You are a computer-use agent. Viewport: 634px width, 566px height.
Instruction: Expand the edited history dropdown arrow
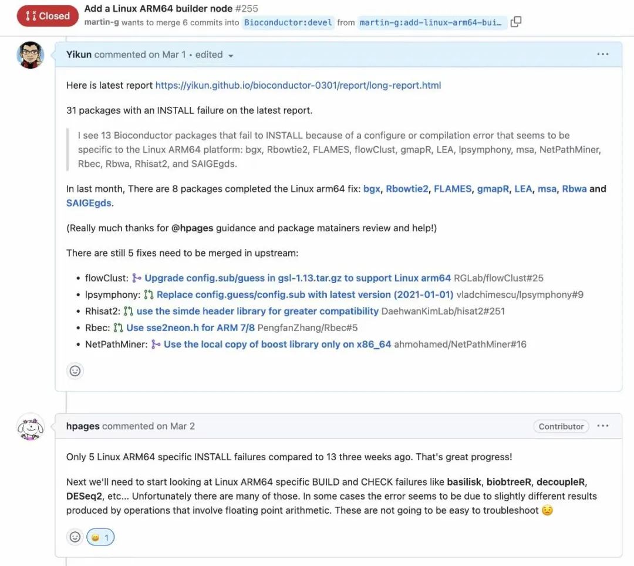click(x=231, y=55)
